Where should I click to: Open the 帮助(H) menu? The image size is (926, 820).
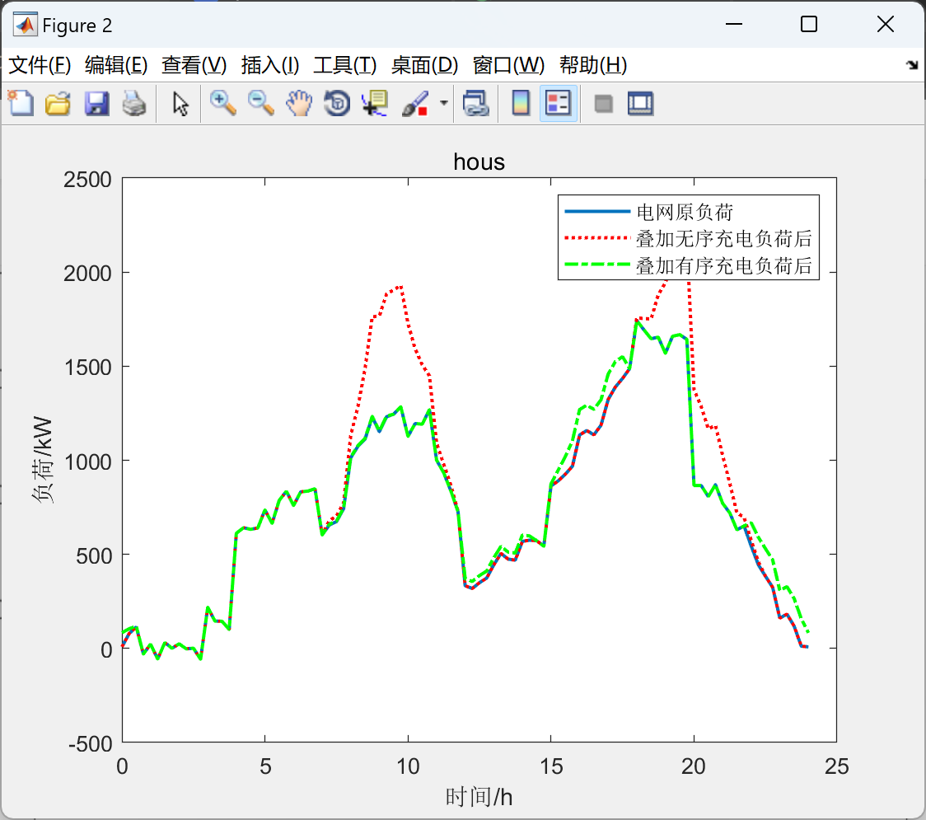tap(593, 65)
